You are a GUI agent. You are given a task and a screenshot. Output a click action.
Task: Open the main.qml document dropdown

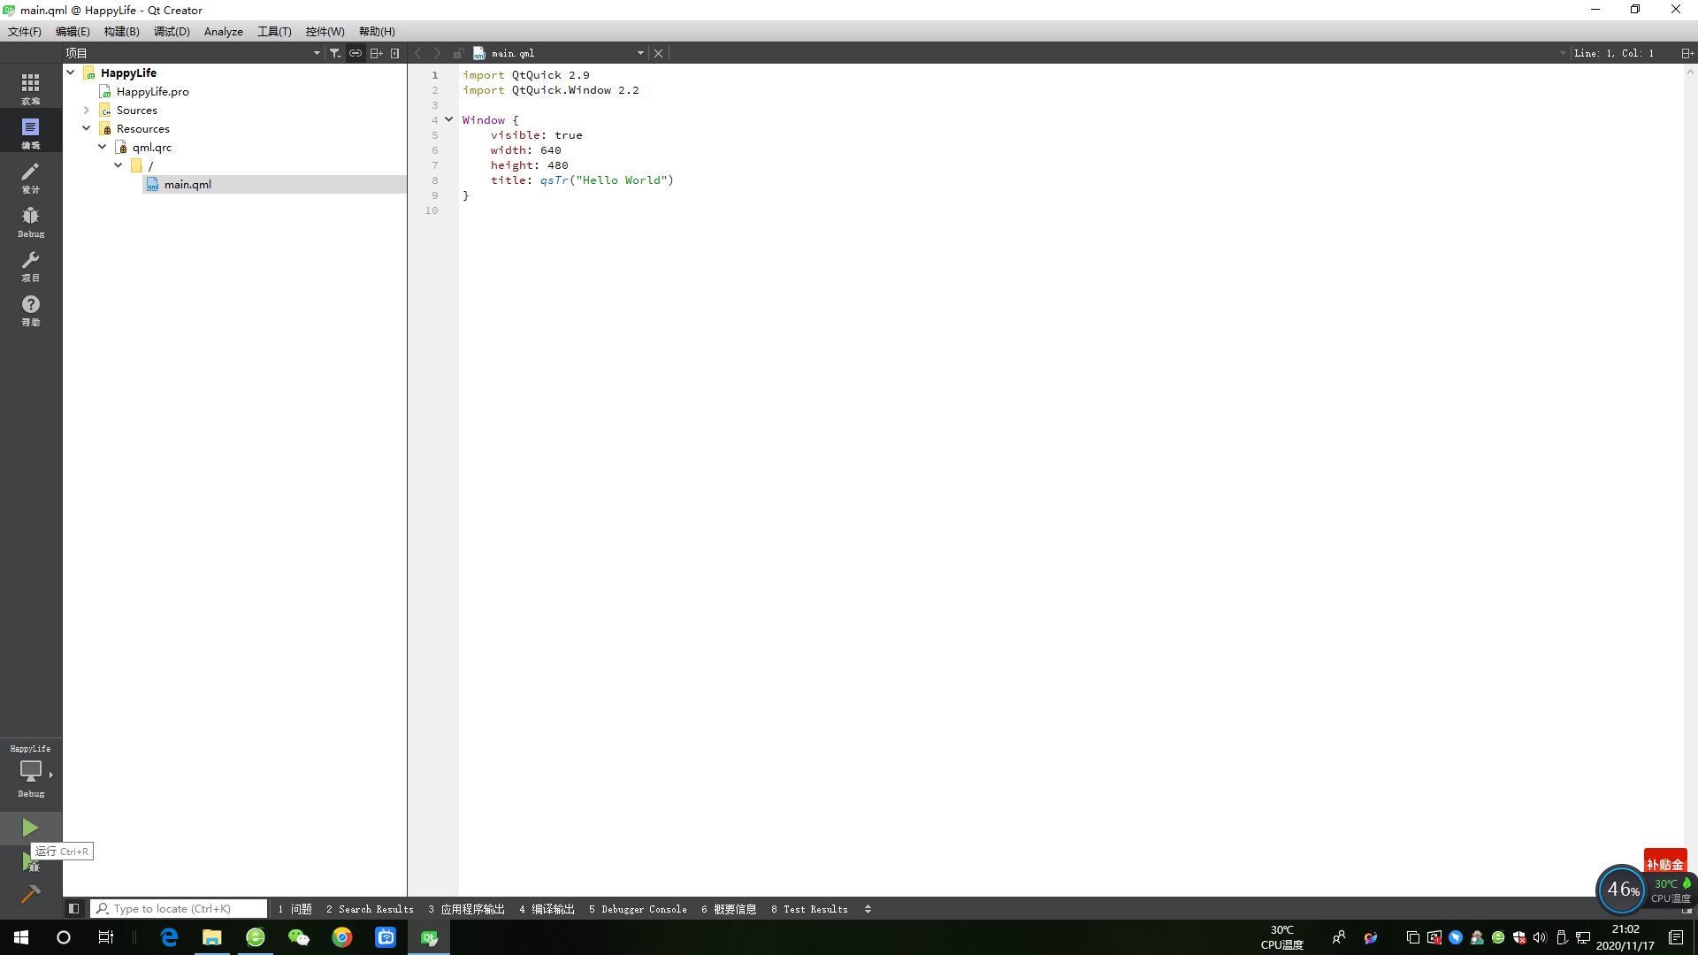click(x=640, y=53)
